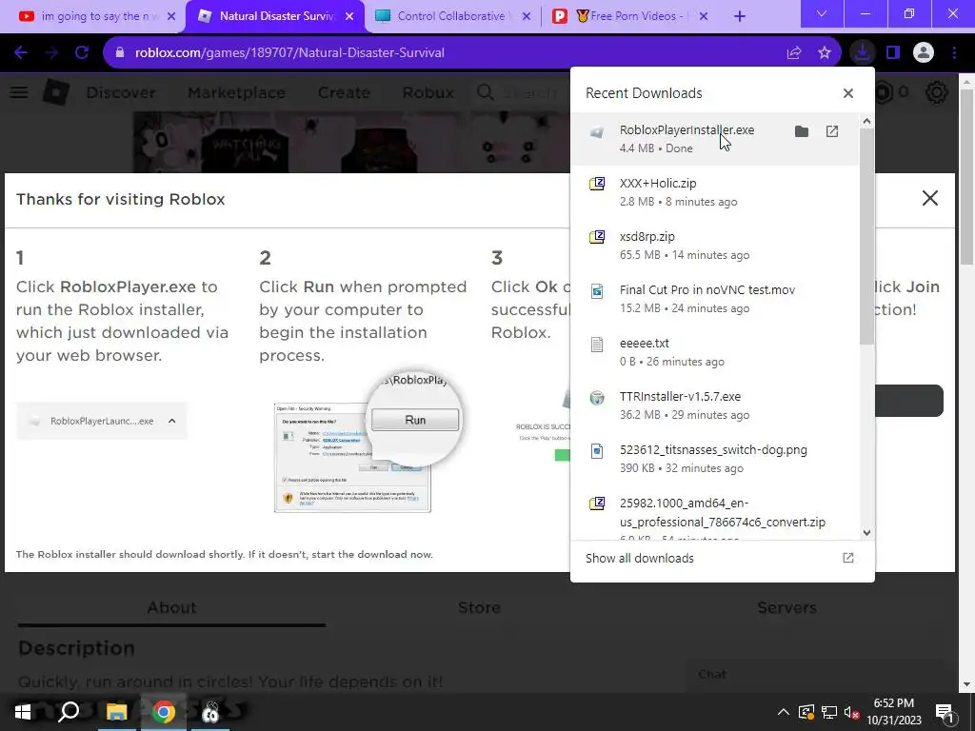The image size is (975, 731).
Task: Click the browser back arrow
Action: [x=21, y=53]
